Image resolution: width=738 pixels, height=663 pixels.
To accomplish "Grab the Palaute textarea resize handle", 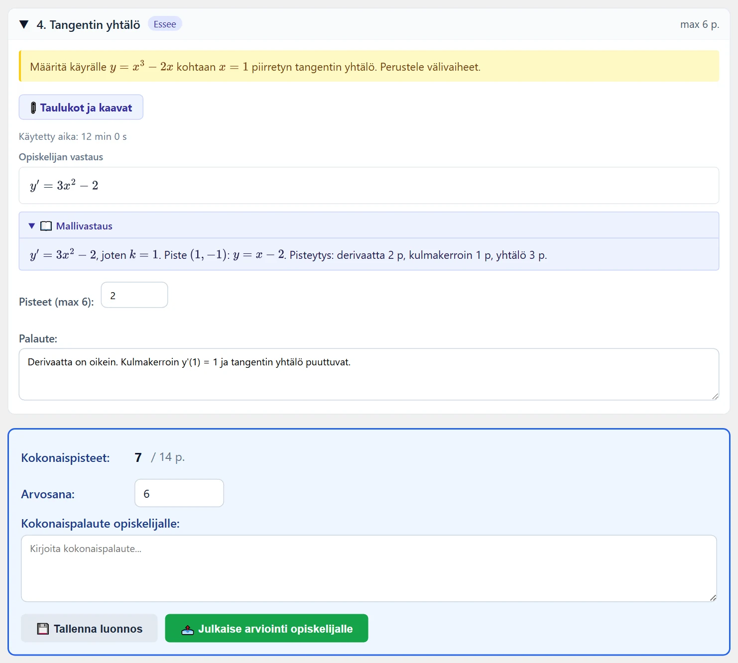I will coord(715,396).
